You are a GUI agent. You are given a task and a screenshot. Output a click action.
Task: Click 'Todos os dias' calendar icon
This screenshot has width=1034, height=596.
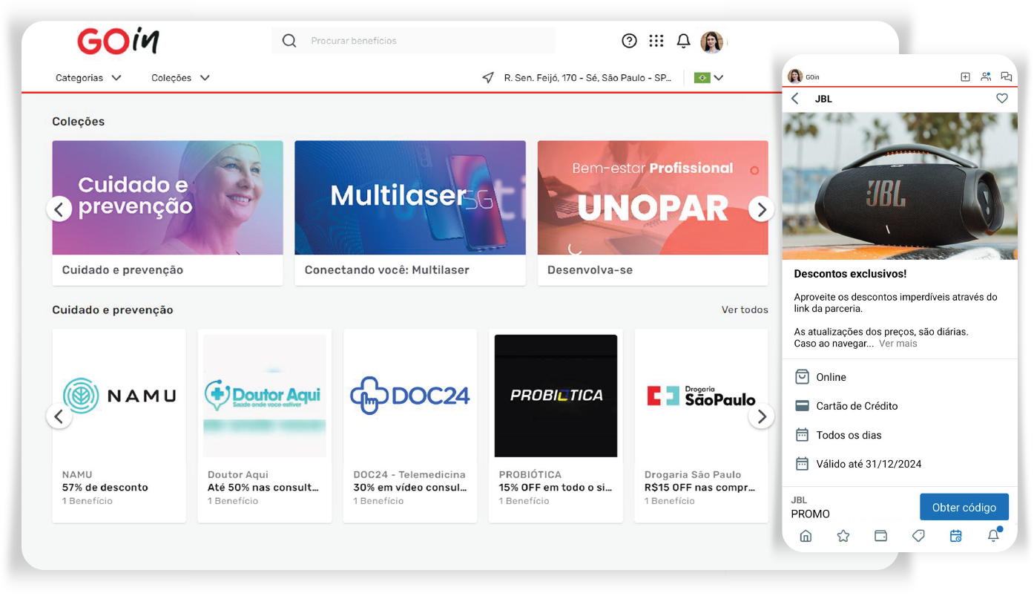coord(802,435)
